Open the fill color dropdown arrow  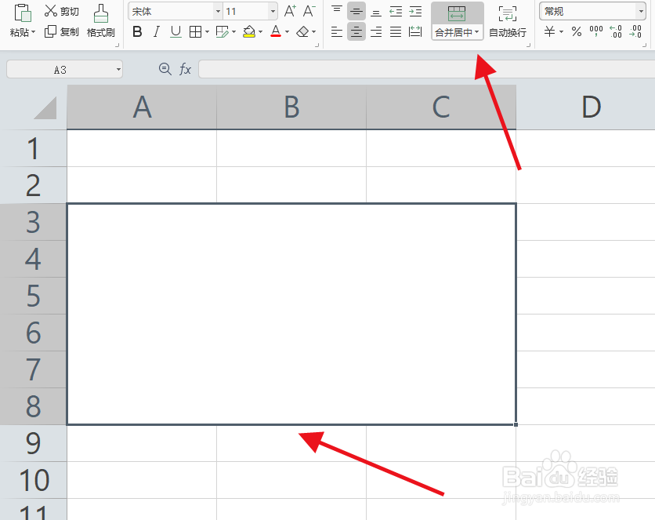pyautogui.click(x=261, y=32)
